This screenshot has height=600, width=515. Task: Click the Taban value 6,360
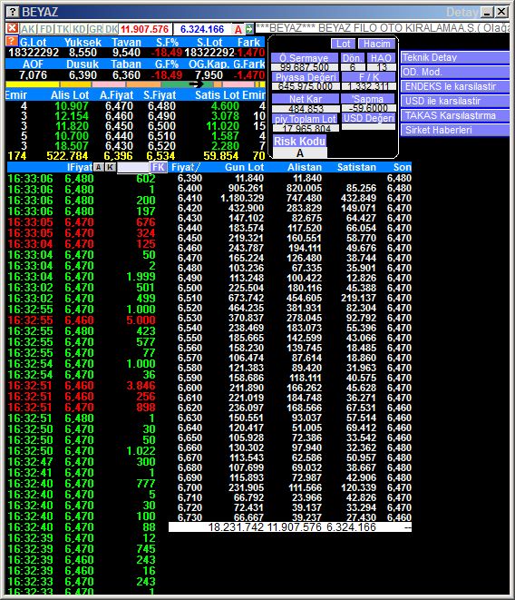pyautogui.click(x=126, y=75)
